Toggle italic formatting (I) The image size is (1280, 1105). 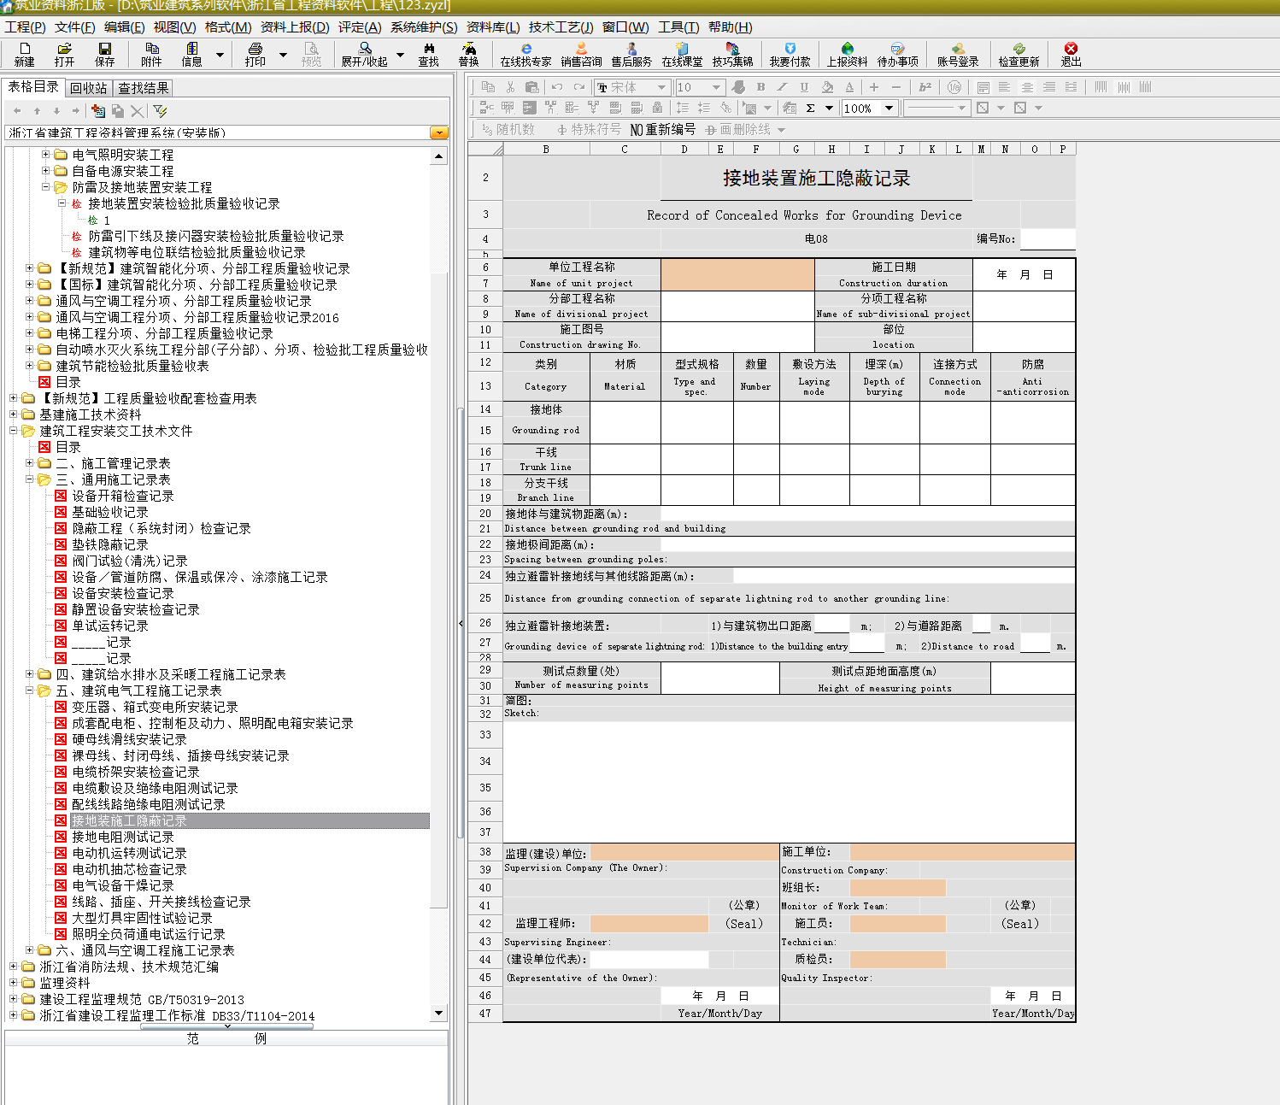pyautogui.click(x=782, y=87)
